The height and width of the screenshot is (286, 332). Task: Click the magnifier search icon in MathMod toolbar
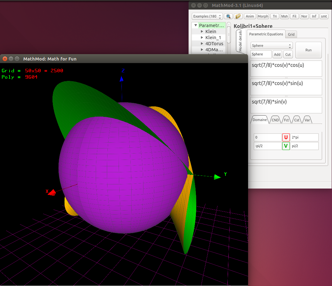(228, 16)
